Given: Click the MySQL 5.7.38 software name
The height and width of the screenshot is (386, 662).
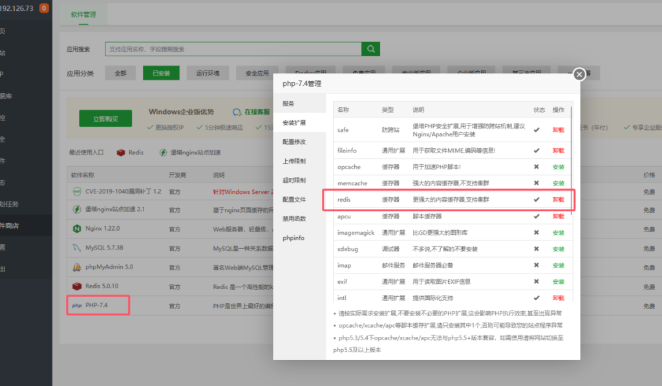Looking at the screenshot, I should pos(104,248).
